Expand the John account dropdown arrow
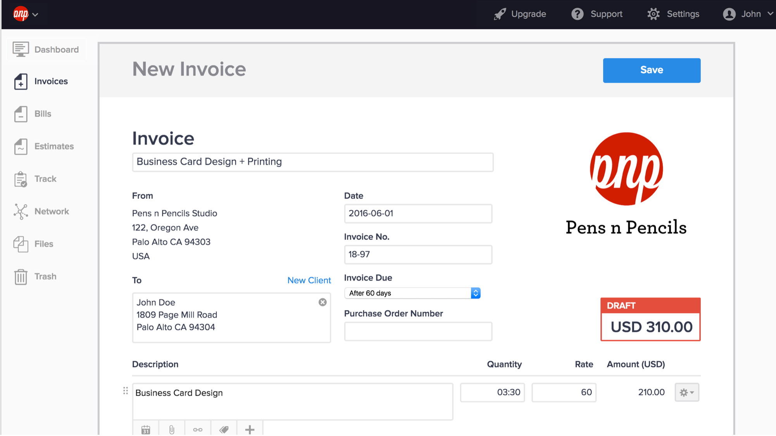776x436 pixels. pyautogui.click(x=770, y=14)
